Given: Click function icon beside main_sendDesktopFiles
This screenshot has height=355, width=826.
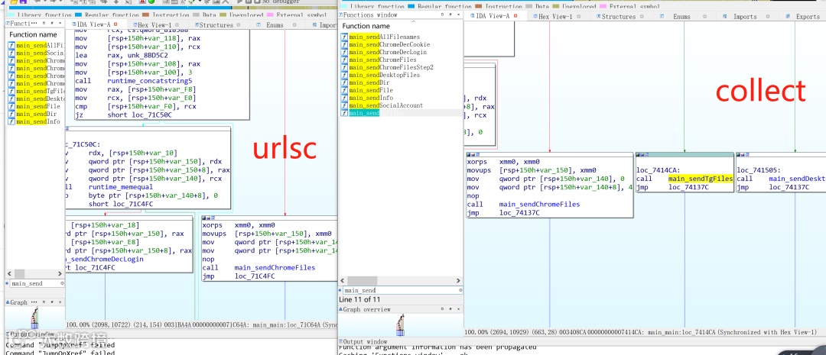Looking at the screenshot, I should click(344, 76).
